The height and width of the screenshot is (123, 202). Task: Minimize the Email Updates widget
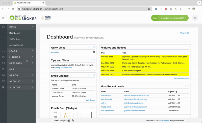91,75
